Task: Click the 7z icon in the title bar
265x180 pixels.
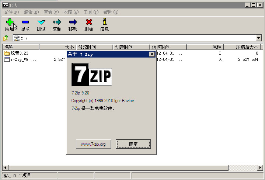Action: point(6,5)
